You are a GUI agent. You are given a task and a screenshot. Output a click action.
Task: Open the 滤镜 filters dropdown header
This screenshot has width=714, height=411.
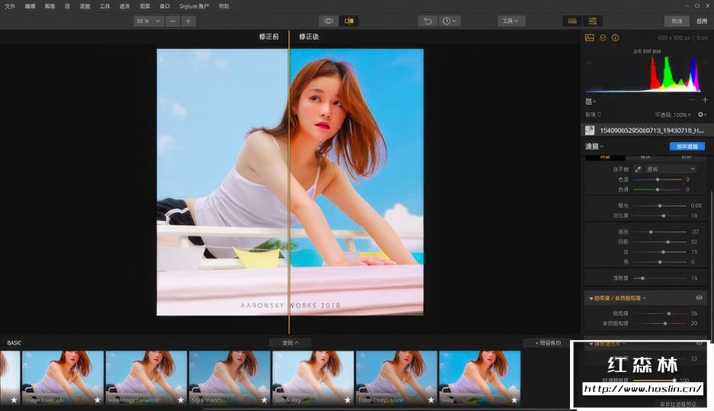tap(594, 146)
